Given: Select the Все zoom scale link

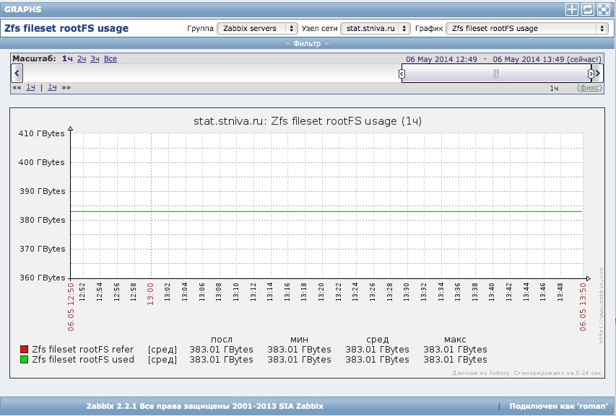Looking at the screenshot, I should pyautogui.click(x=110, y=58).
